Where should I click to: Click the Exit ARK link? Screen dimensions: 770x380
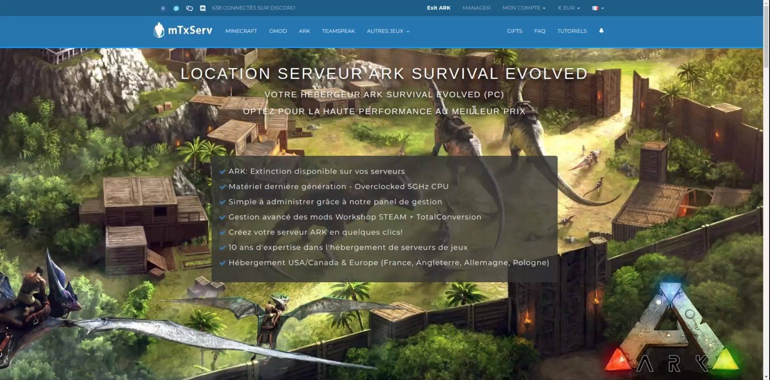coord(439,8)
